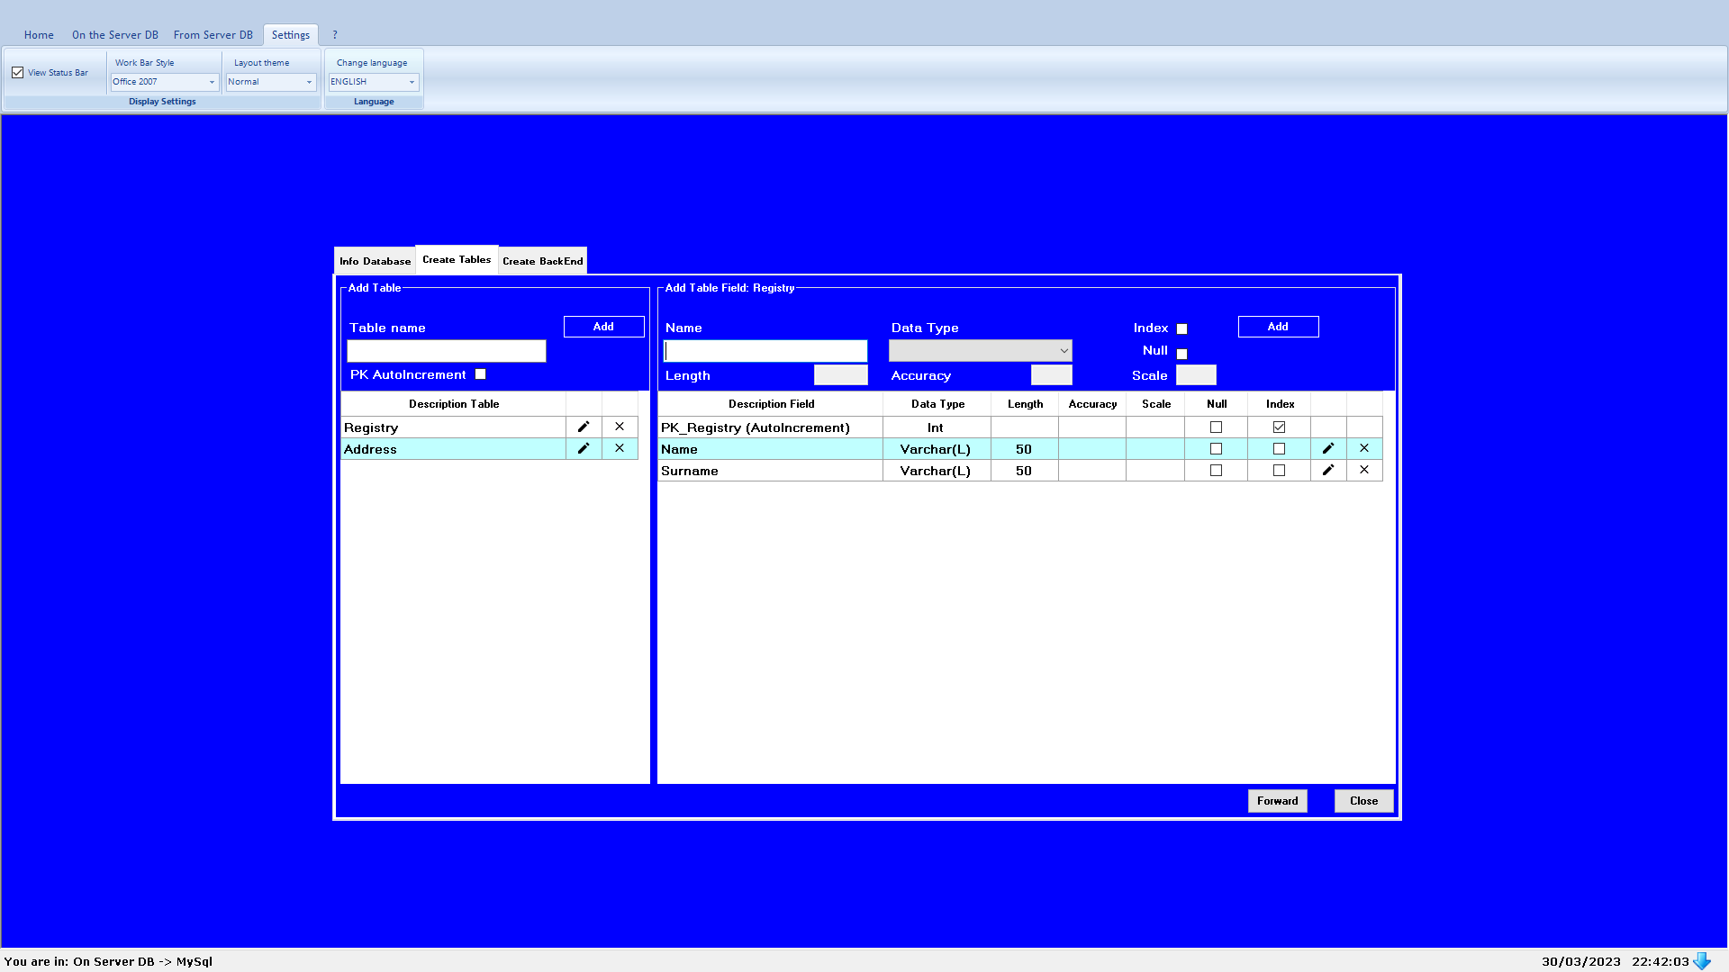Enable the PK AutoIncrement checkbox
This screenshot has width=1729, height=972.
480,374
